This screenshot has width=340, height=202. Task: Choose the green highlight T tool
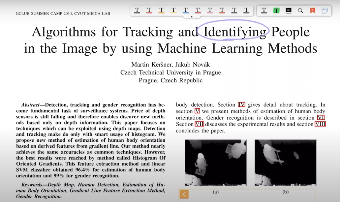[276, 11]
